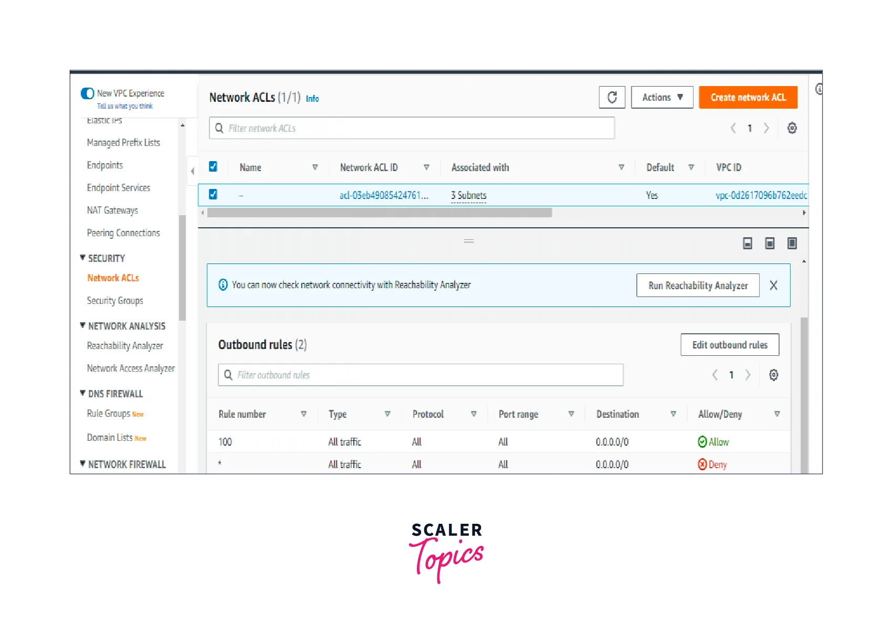Toggle the select-all checkbox in table header
The width and height of the screenshot is (893, 634).
click(213, 167)
